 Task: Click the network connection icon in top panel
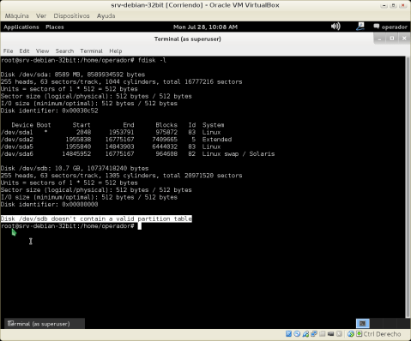coord(360,27)
